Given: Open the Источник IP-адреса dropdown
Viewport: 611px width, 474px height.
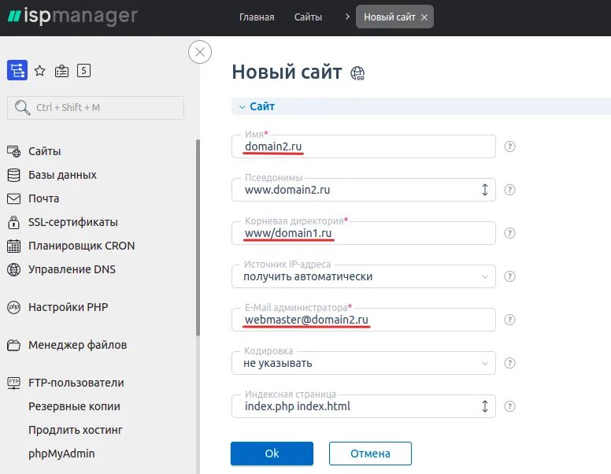Looking at the screenshot, I should (x=364, y=276).
